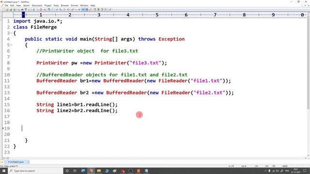
Task: Open the Project menu
Action: coord(48,5)
